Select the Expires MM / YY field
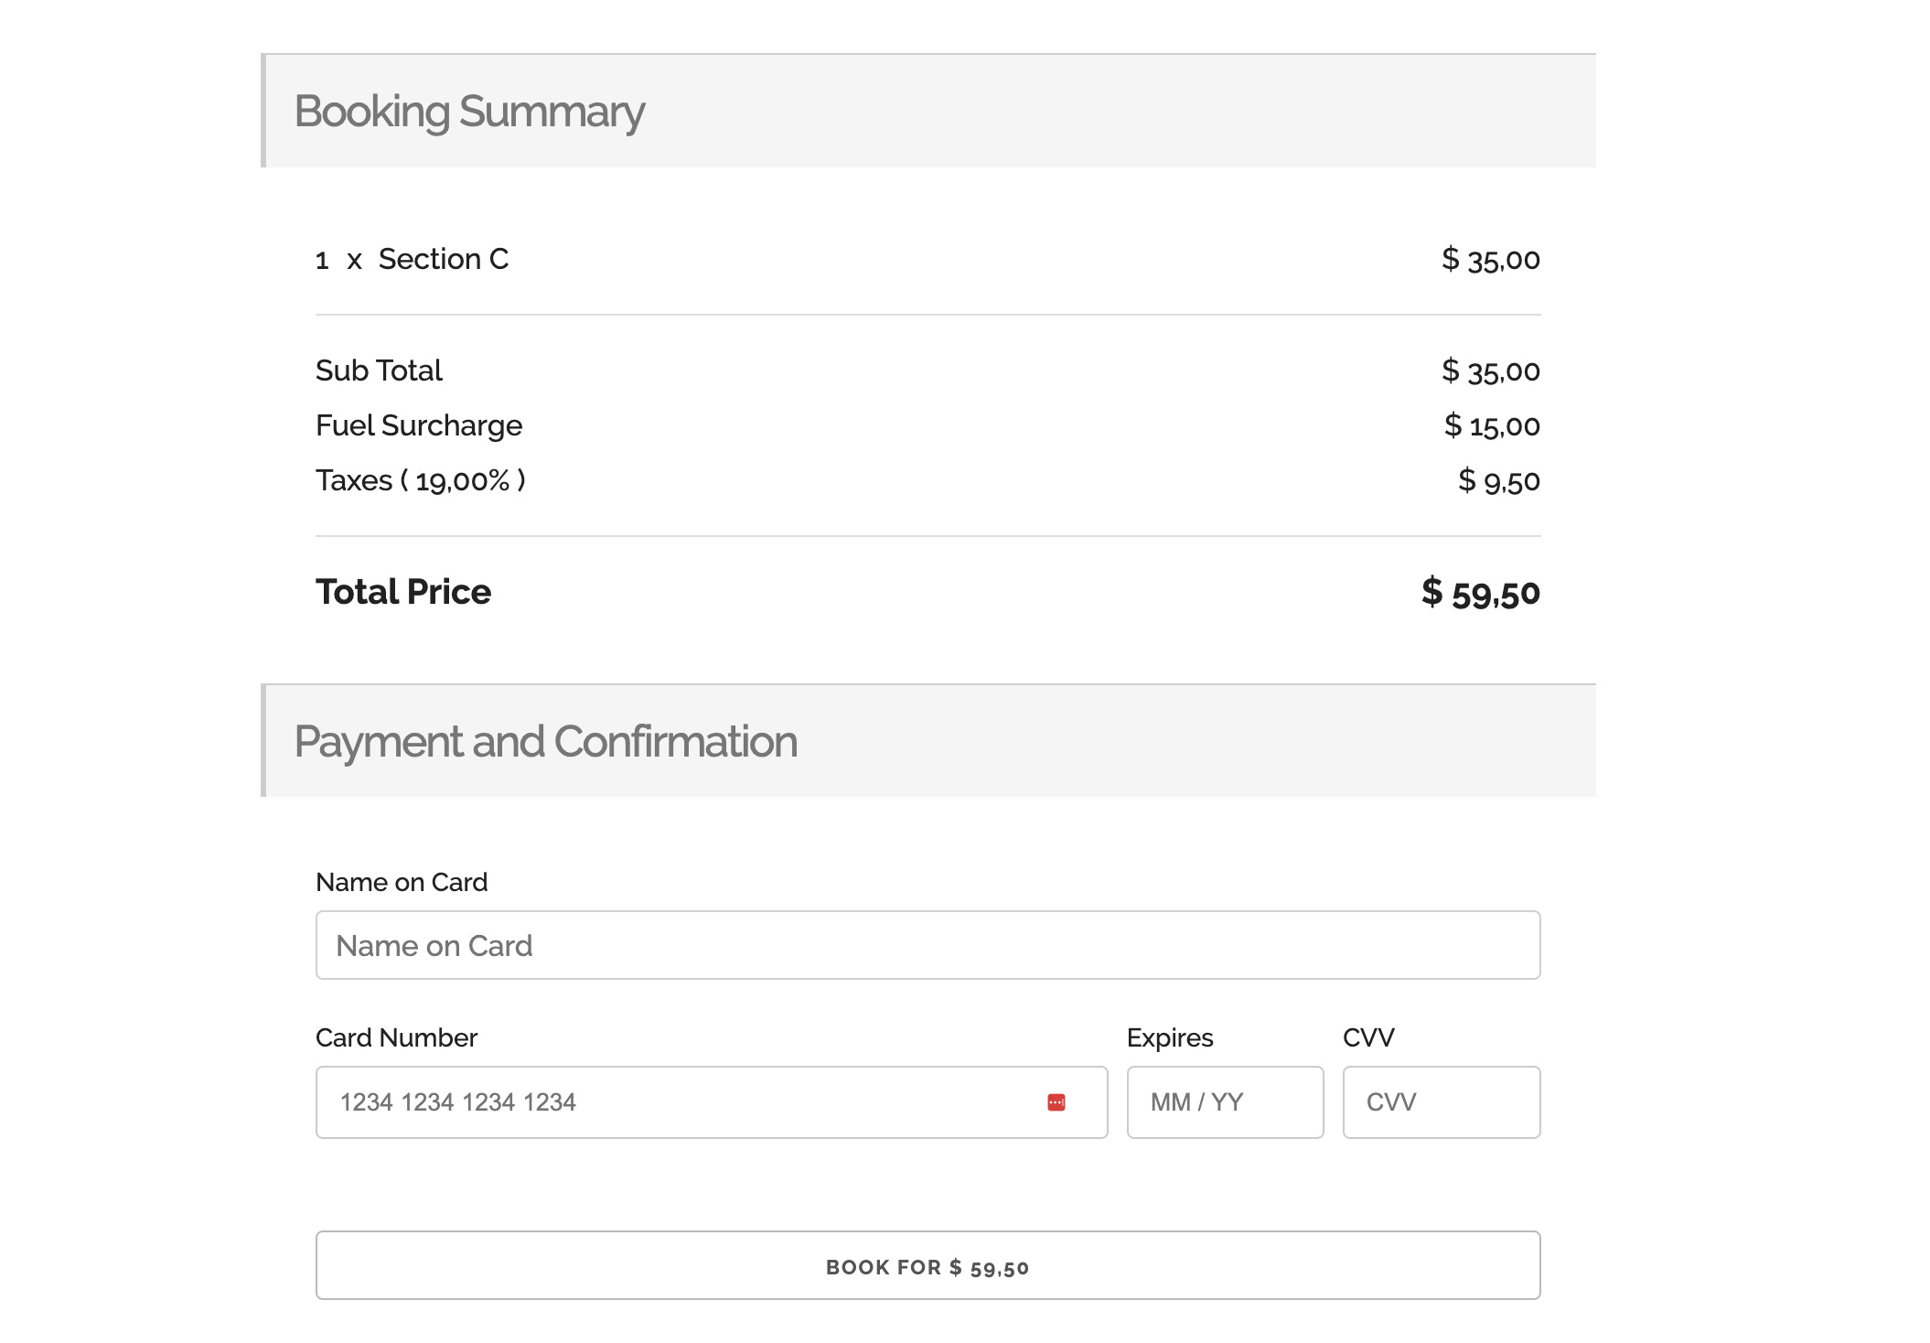 [x=1225, y=1102]
